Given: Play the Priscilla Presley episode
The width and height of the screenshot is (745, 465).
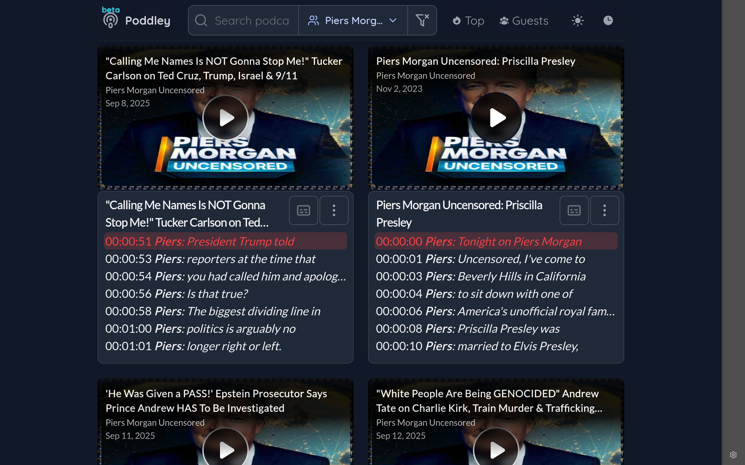Looking at the screenshot, I should tap(496, 118).
